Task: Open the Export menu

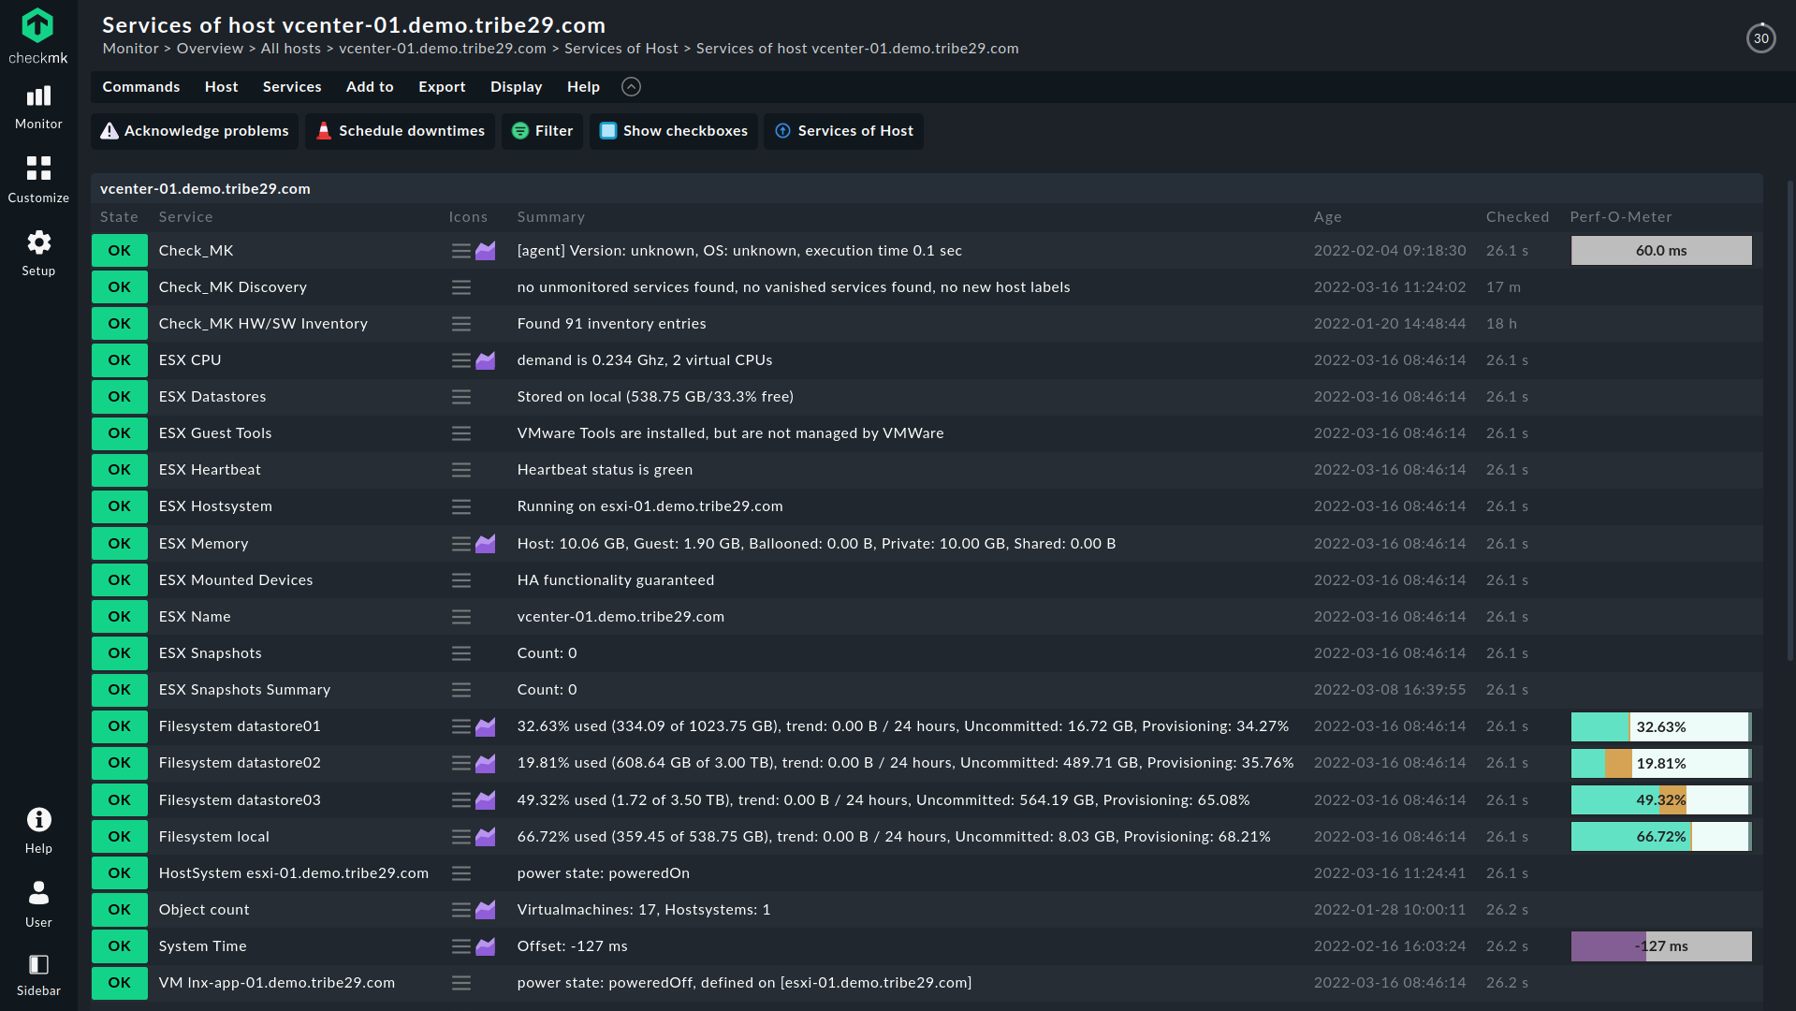Action: [x=442, y=87]
